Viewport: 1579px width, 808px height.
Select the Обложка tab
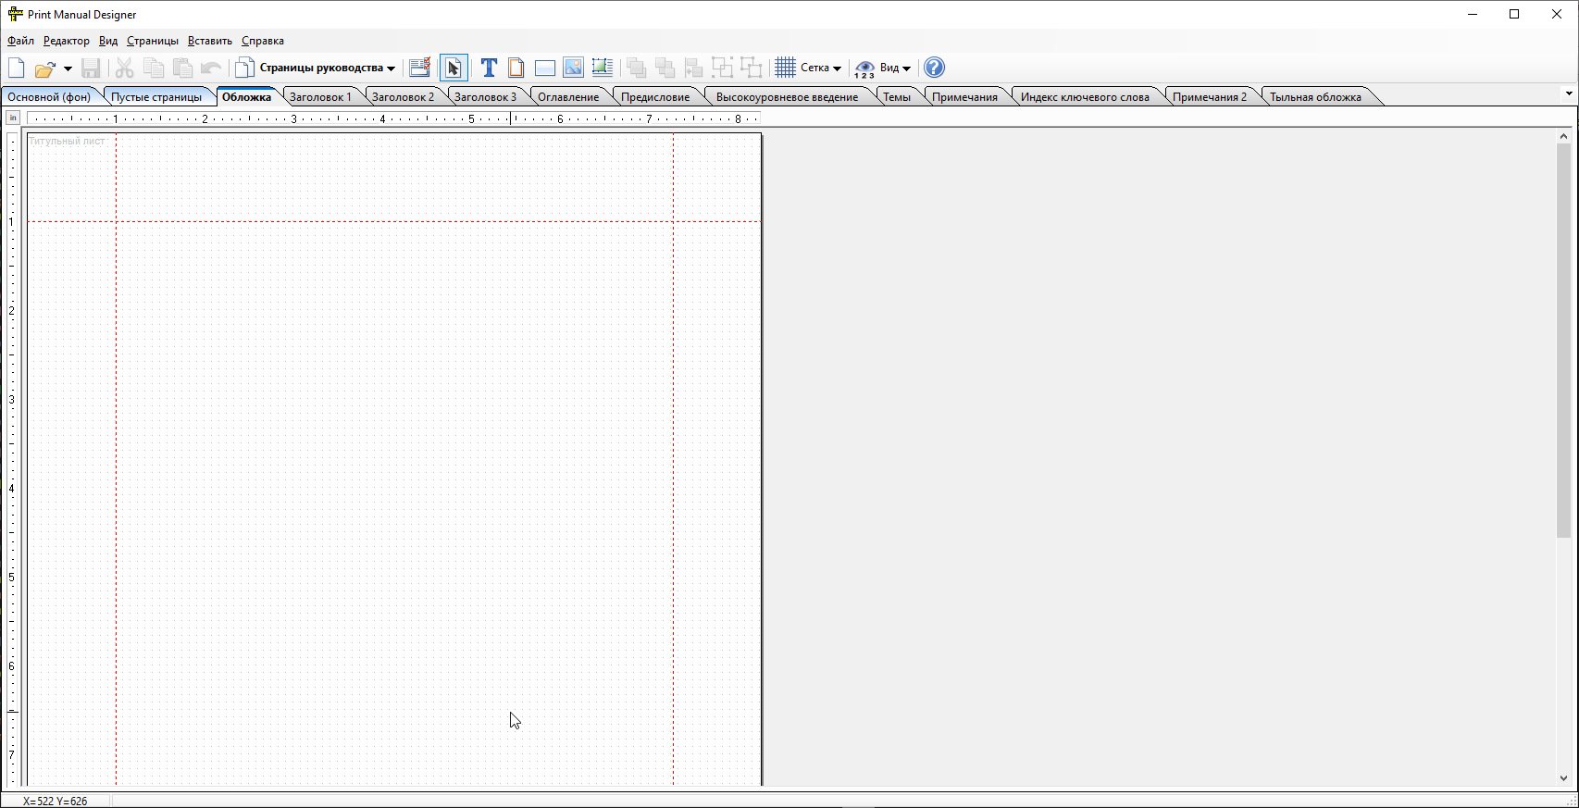[x=246, y=96]
